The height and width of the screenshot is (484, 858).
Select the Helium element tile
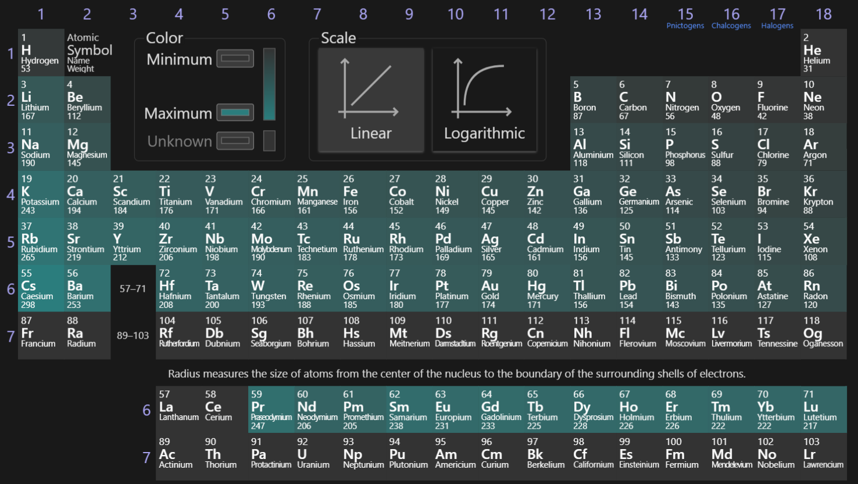click(823, 53)
